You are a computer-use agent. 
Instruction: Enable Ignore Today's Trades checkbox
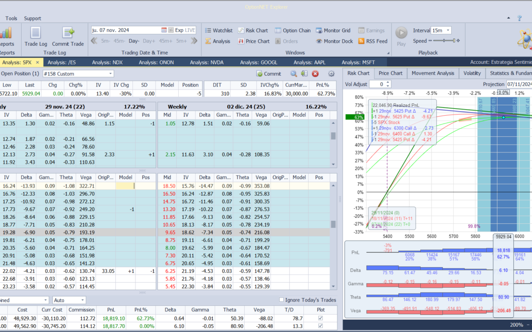tap(282, 300)
